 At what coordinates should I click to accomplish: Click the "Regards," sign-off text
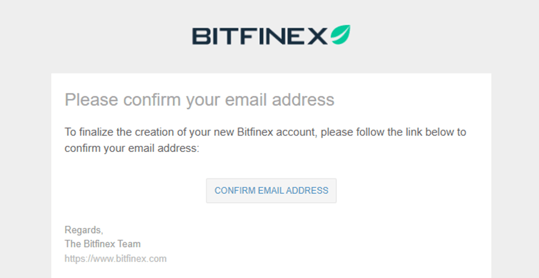[x=83, y=230]
